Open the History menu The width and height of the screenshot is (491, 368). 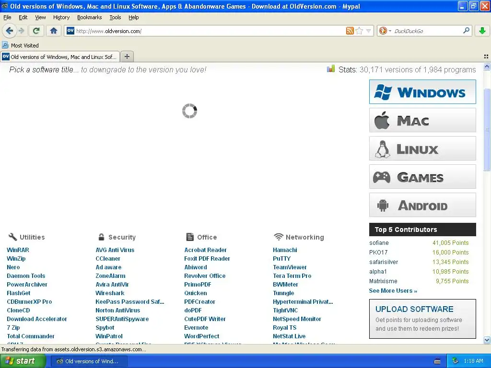(x=61, y=17)
